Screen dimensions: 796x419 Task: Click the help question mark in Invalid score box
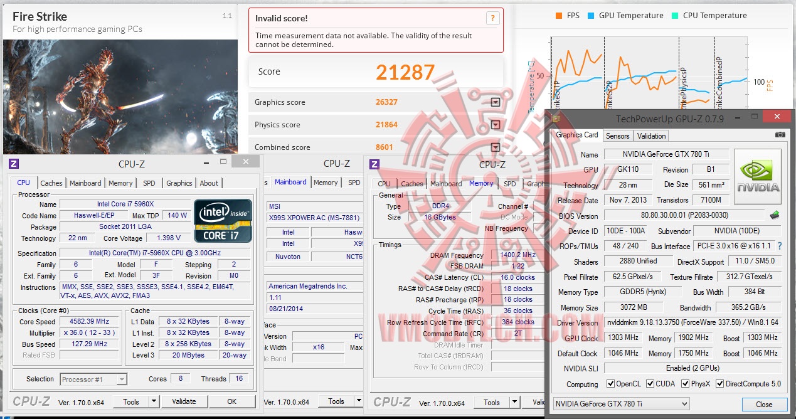494,18
